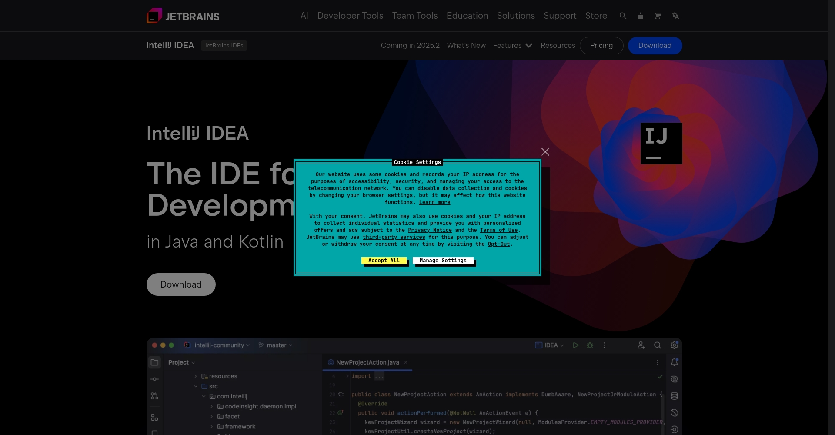
Task: Accept all cookies
Action: [x=384, y=261]
